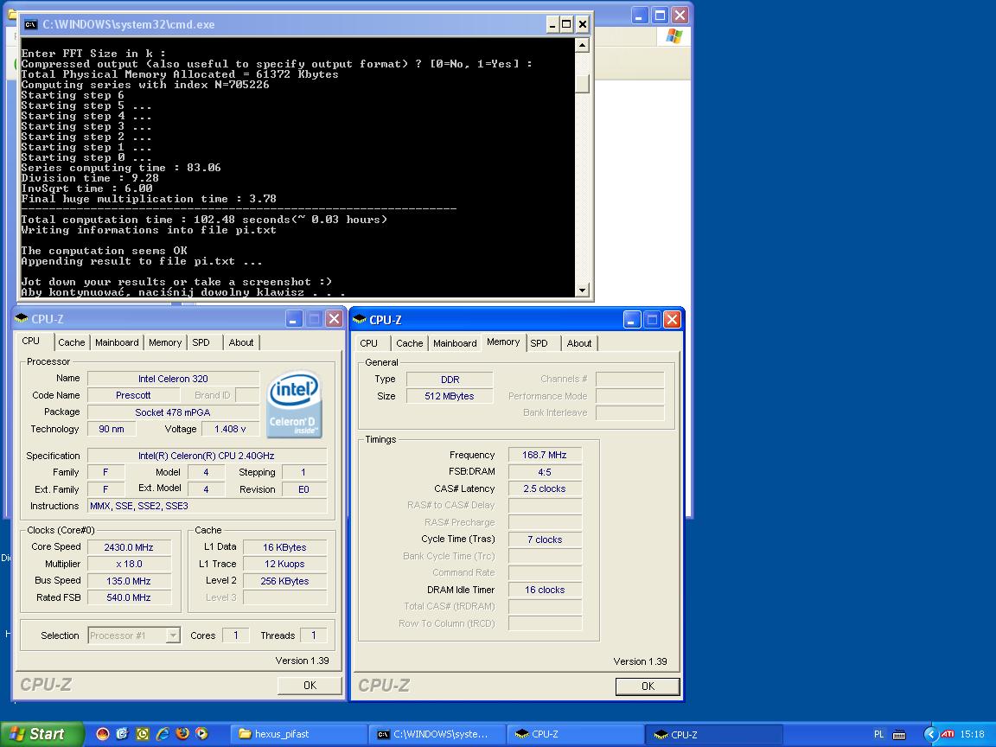Screen dimensions: 996x747
Task: Click the '2430.0 MHz' core speed value
Action: click(x=129, y=547)
